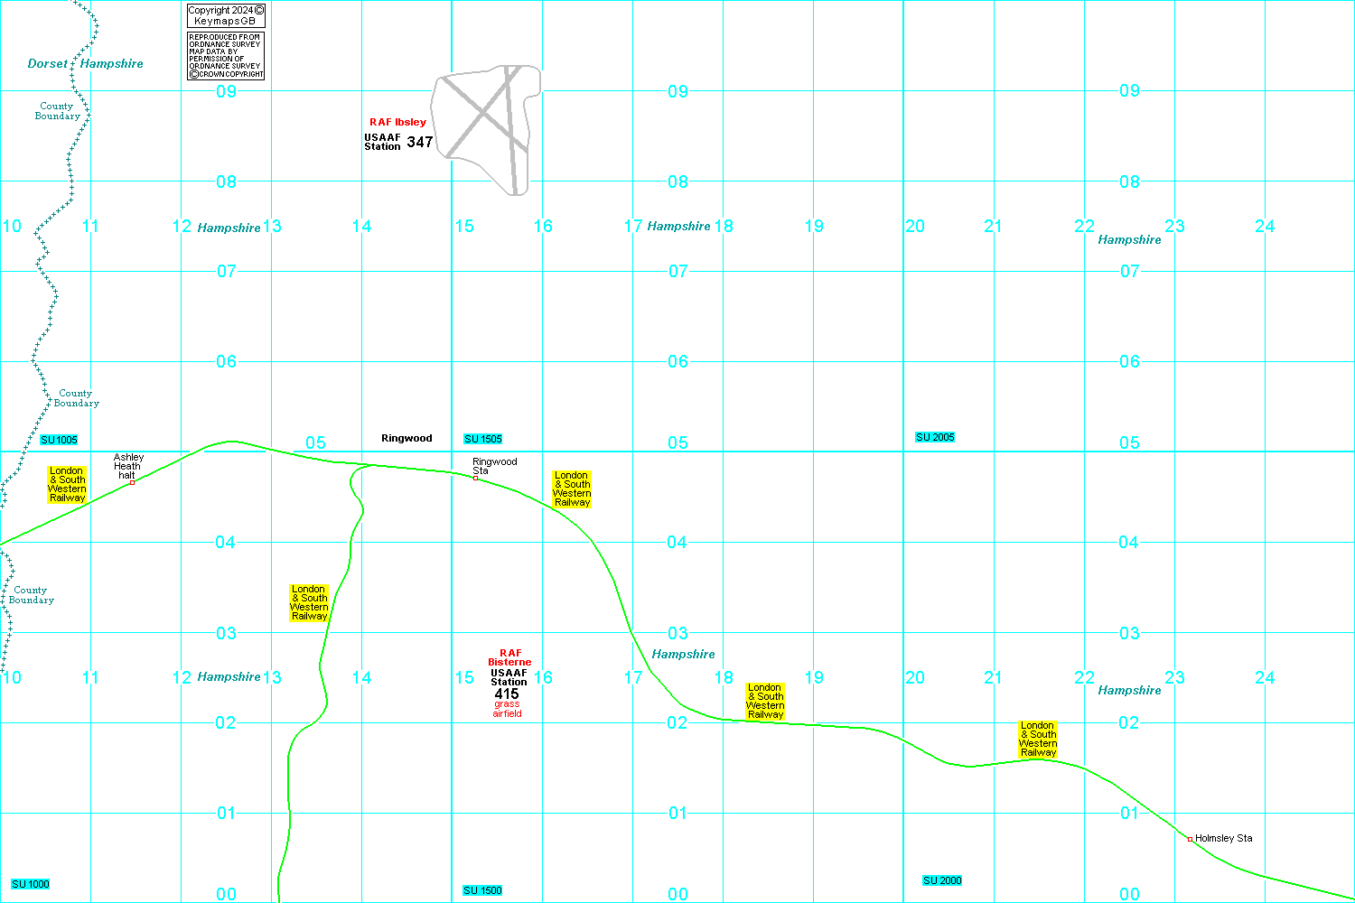Click the red RAF Ibsley label
The image size is (1355, 903).
click(x=397, y=122)
